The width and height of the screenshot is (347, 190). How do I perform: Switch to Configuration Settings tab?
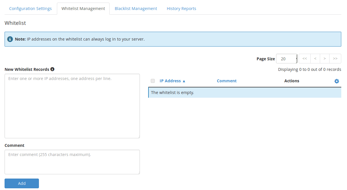pos(30,9)
